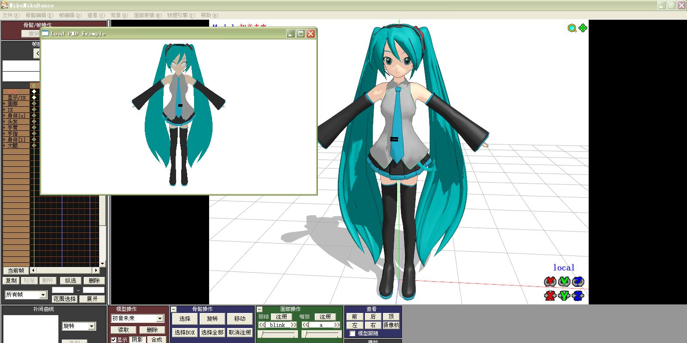Open the 骨骼编辑 bone edit menu

40,15
